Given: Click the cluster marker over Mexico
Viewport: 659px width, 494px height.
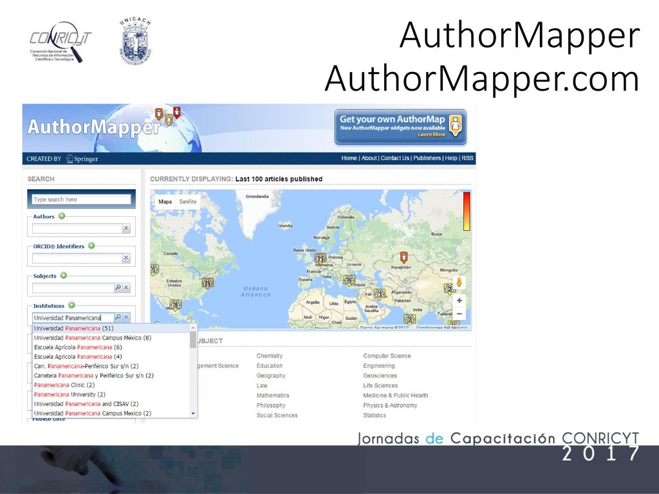Looking at the screenshot, I should click(175, 304).
